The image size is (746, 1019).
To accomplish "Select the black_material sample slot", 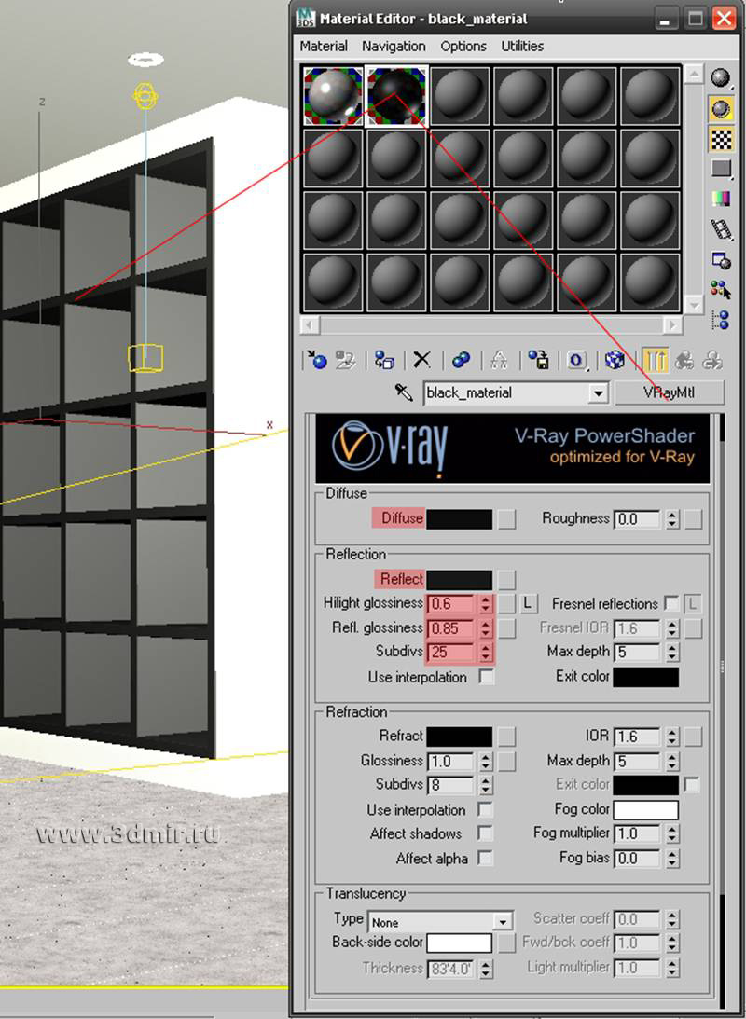I will 396,96.
